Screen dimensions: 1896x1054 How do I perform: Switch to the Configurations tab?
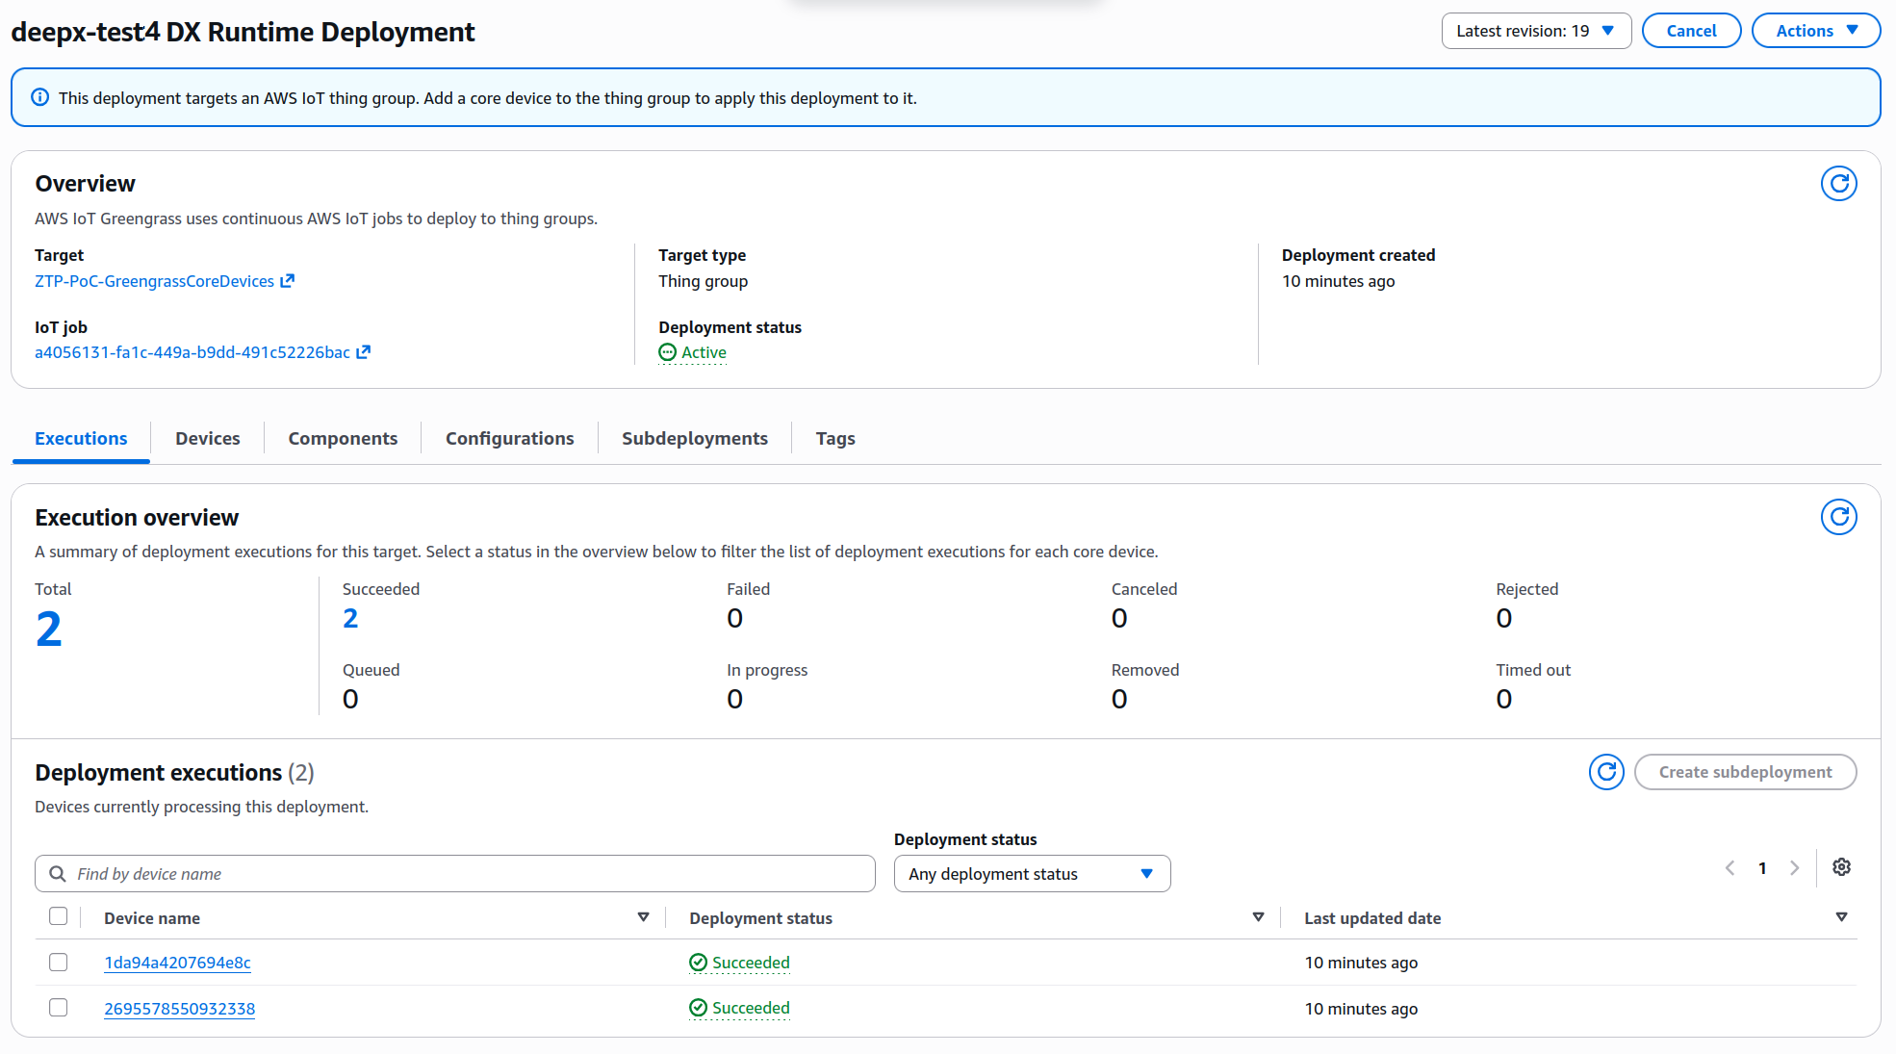point(509,439)
